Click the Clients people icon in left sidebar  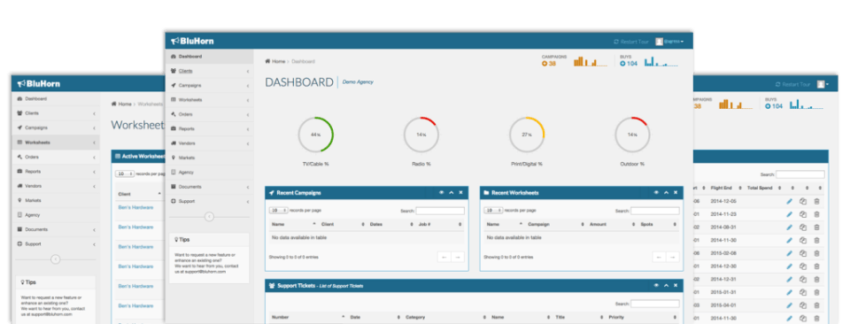(19, 113)
